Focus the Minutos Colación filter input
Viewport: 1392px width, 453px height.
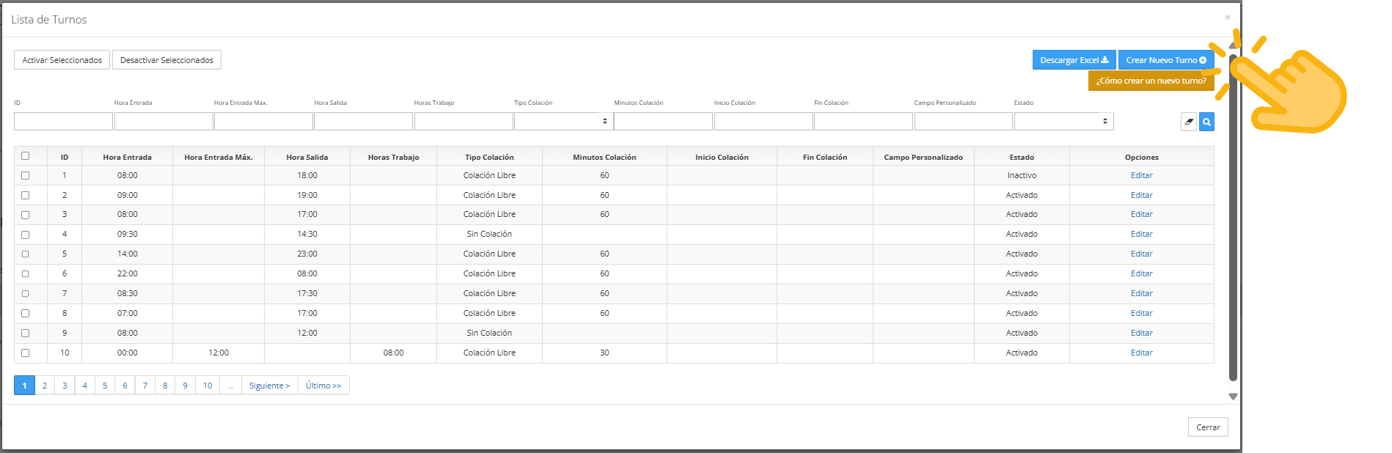click(x=663, y=122)
